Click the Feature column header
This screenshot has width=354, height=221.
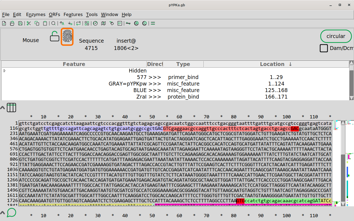click(74, 64)
